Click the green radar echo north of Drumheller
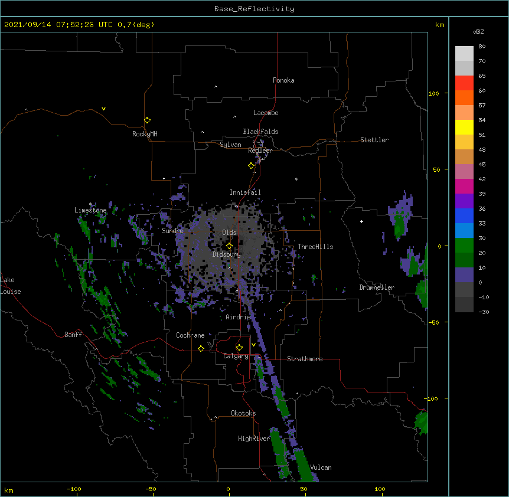Image resolution: width=509 pixels, height=497 pixels. (x=400, y=227)
